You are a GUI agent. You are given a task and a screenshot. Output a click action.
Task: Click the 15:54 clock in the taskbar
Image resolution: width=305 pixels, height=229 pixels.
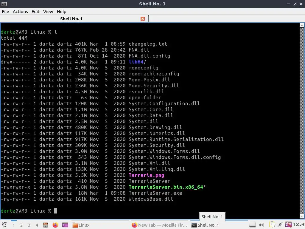299,225
